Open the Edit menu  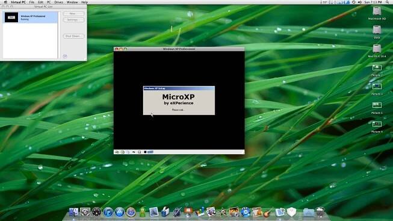(40, 2)
